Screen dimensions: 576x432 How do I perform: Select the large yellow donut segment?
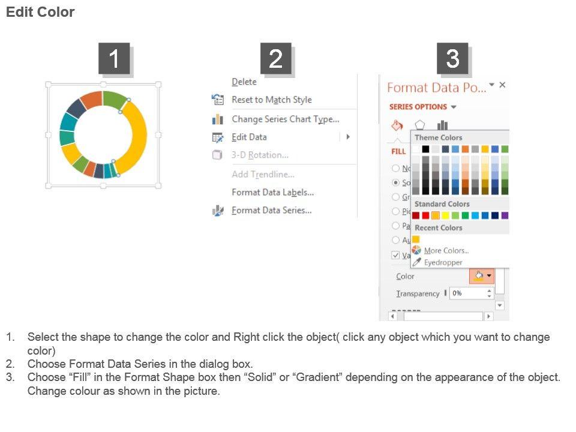(x=139, y=137)
